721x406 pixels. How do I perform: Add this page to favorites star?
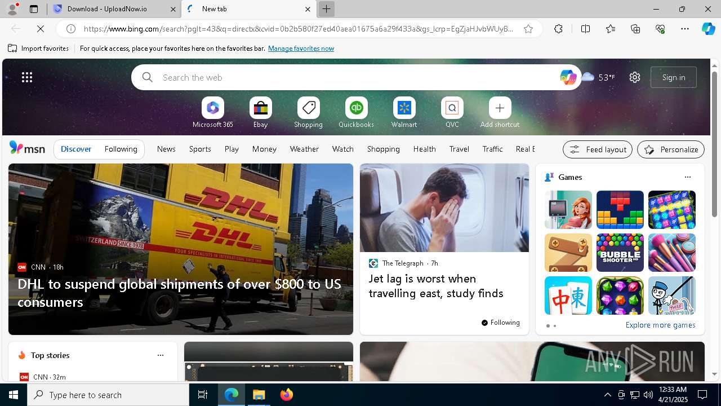pos(528,29)
